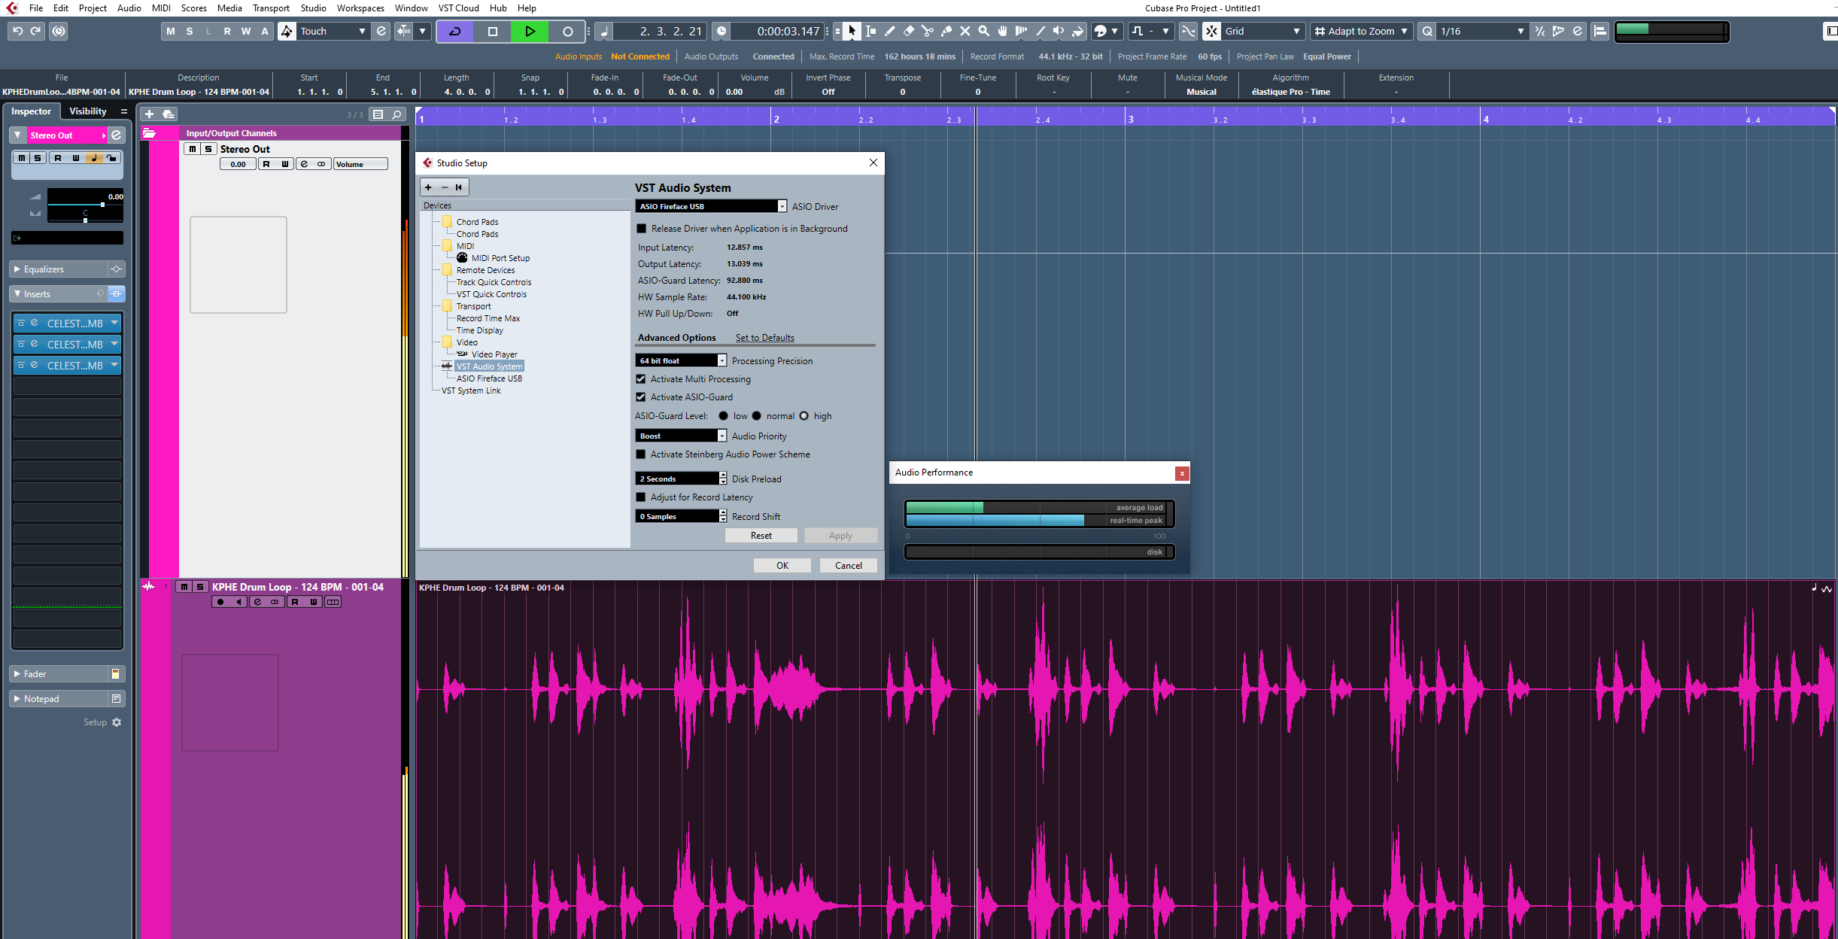Click OK in the Studio Setup dialog

[782, 566]
